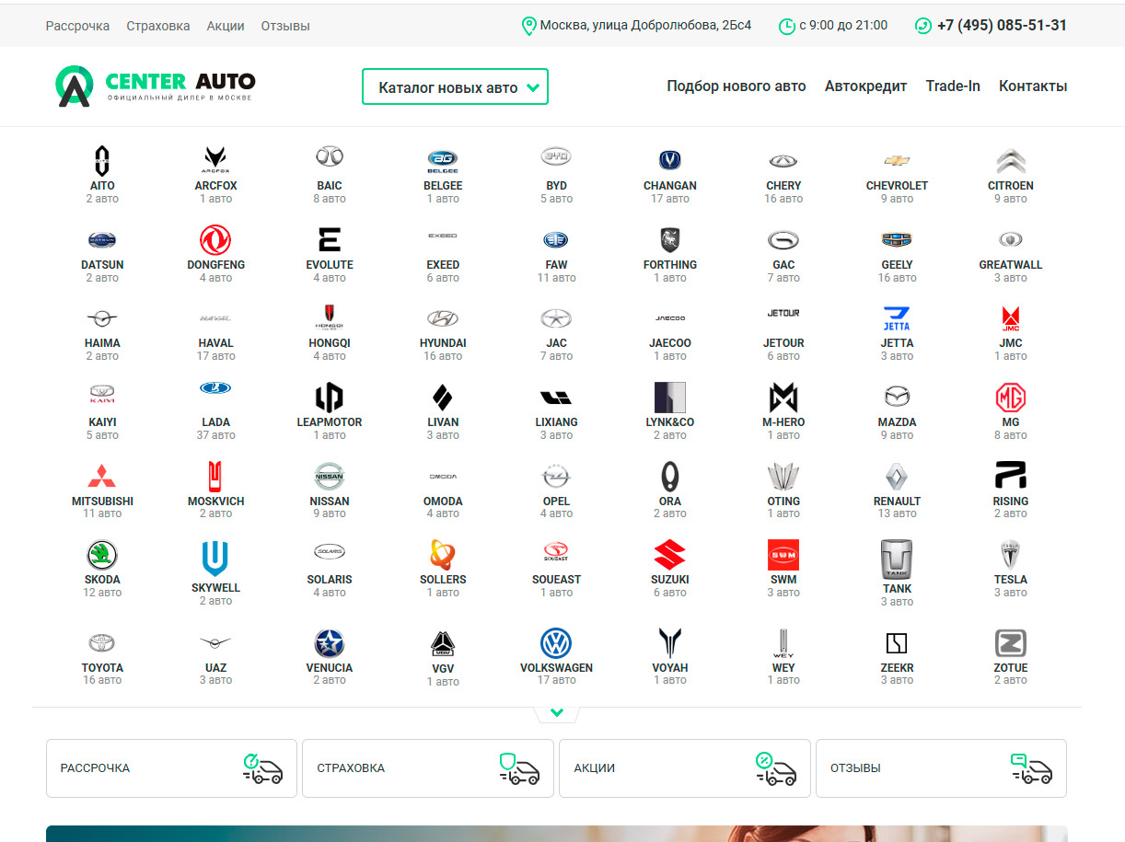Screen dimensions: 1125x842
Task: Open the CHERY brand name link
Action: (x=783, y=186)
